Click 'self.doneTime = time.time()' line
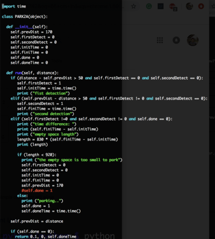Image resolution: width=215 pixels, height=239 pixels. 51,211
